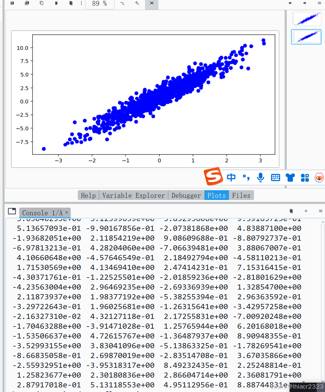Remove the current plot
Screen dimensions: 325x392
point(56,3)
